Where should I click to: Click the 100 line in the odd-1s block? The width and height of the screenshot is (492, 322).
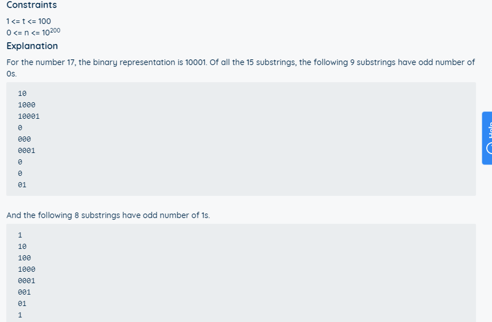(x=24, y=258)
